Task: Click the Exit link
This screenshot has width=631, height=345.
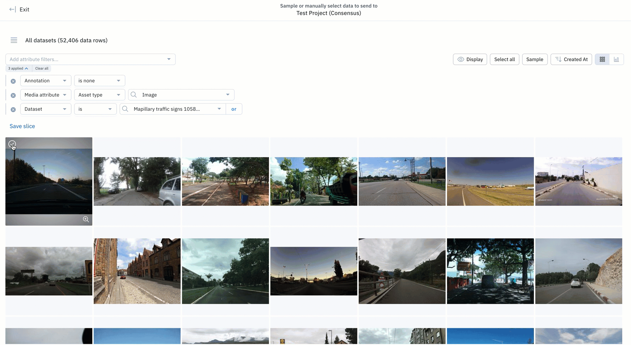Action: [24, 10]
